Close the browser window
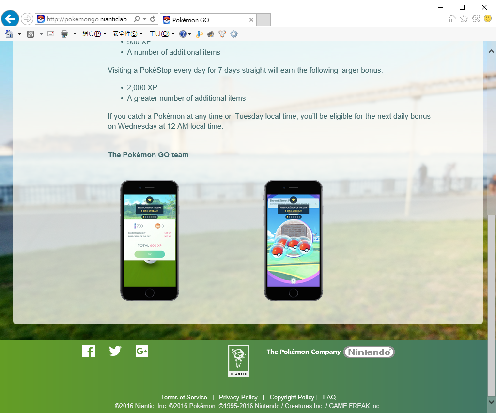This screenshot has height=413, width=496. pos(484,7)
